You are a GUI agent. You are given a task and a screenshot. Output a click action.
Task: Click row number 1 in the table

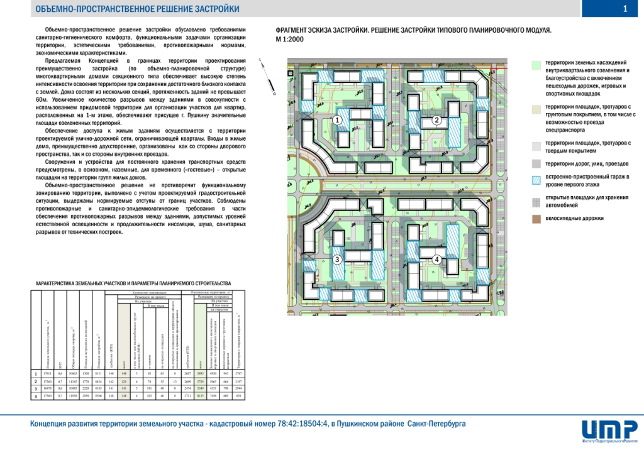[36, 374]
